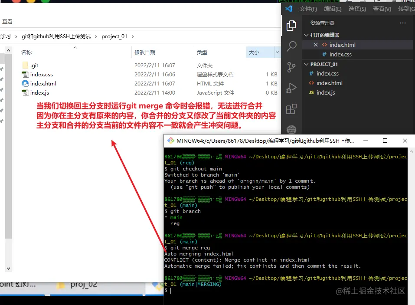Click the VS Code logo icon
The image size is (415, 305).
tap(289, 9)
